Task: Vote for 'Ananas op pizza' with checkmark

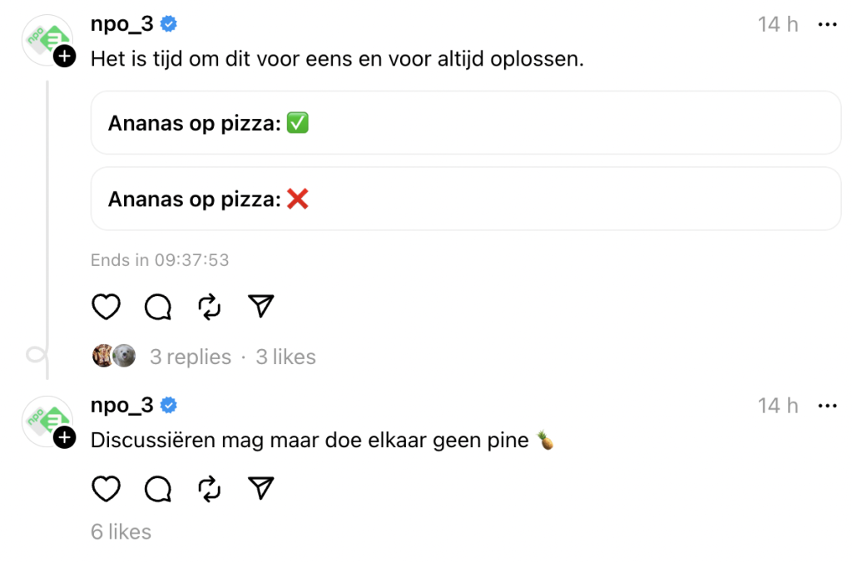Action: click(x=466, y=123)
